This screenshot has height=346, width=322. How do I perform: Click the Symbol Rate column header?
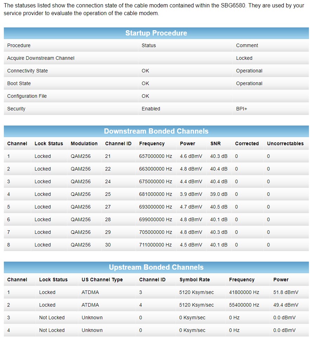(195, 280)
